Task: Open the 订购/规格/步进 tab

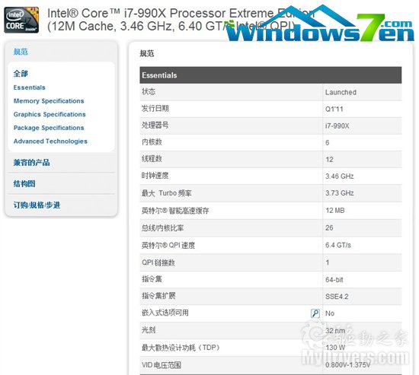Action: pos(37,205)
